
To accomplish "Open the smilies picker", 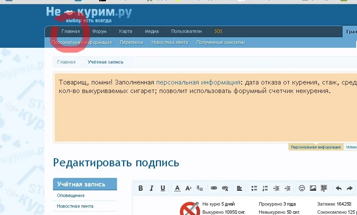I will point(302,188).
